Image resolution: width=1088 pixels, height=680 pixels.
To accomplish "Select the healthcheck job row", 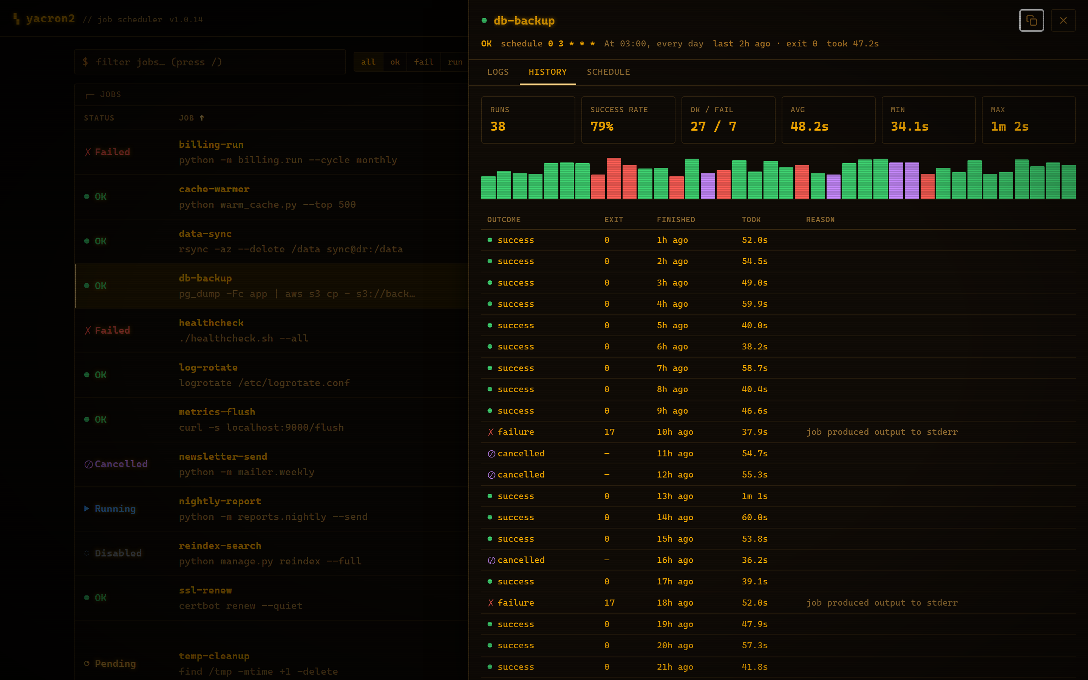I will (272, 330).
